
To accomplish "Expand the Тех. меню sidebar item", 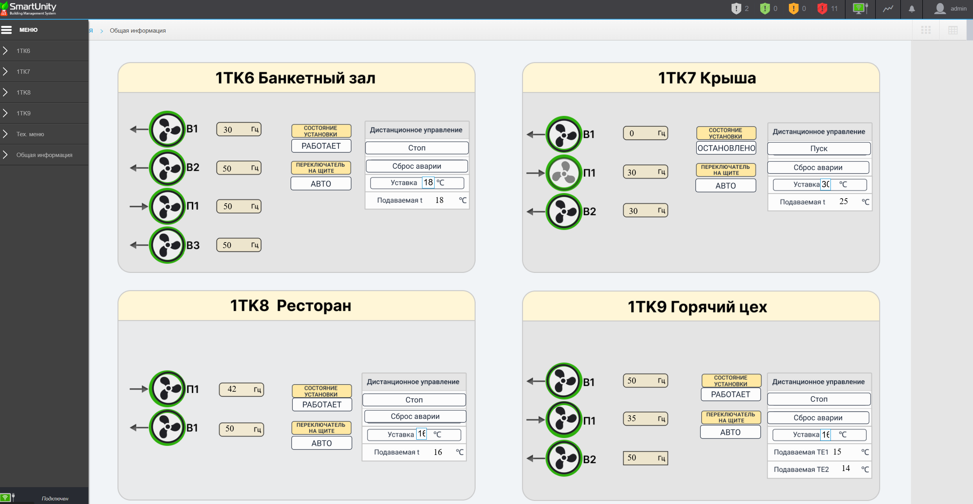I will pos(30,134).
